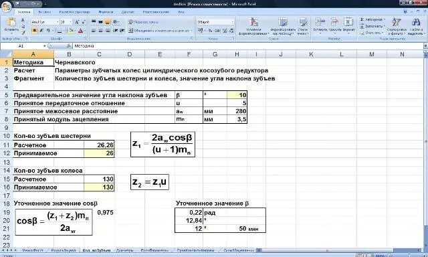Screen dimensions: 428x257
Task: Select the Format Painter brush icon
Action: (x=23, y=33)
